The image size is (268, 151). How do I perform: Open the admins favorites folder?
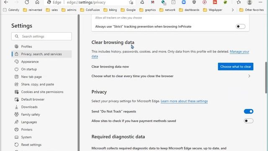coord(69,10)
